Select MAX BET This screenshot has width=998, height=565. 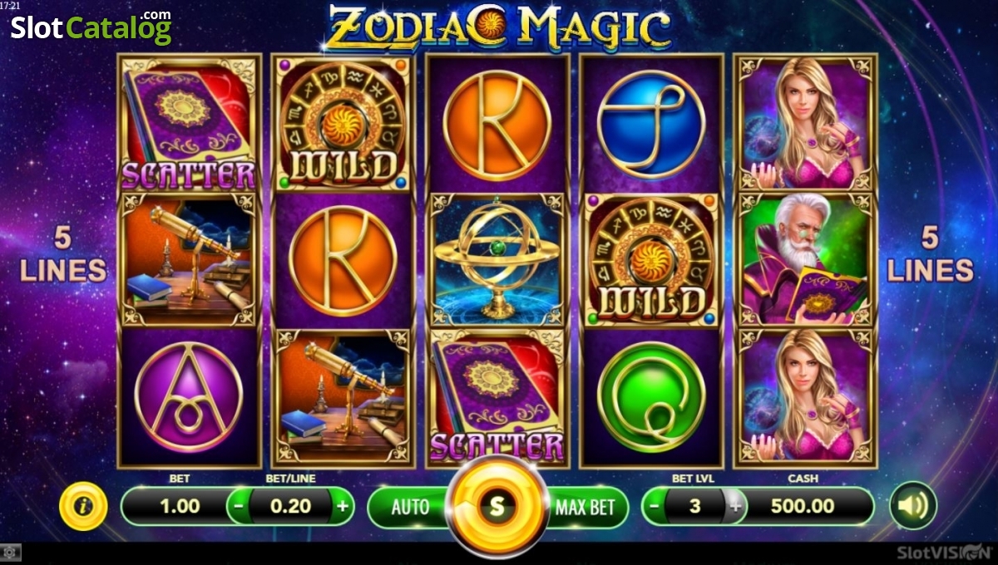(x=585, y=507)
